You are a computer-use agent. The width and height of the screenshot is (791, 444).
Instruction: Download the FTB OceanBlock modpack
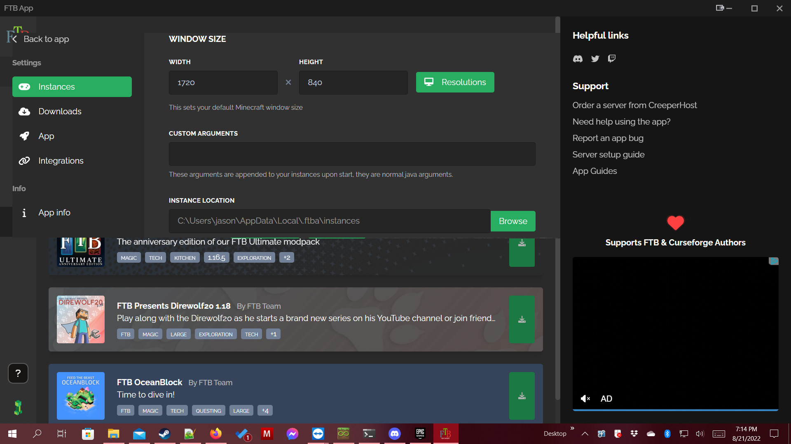coord(522,396)
